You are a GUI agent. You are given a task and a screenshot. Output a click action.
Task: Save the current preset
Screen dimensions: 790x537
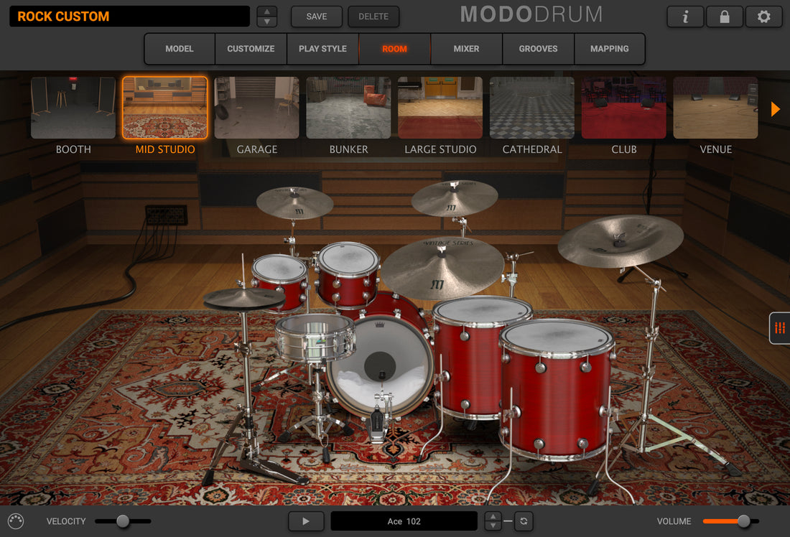[317, 17]
